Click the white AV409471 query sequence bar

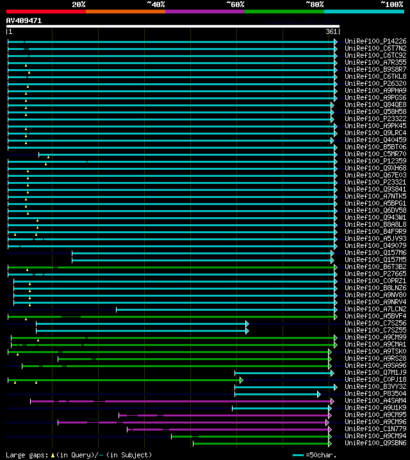173,26
